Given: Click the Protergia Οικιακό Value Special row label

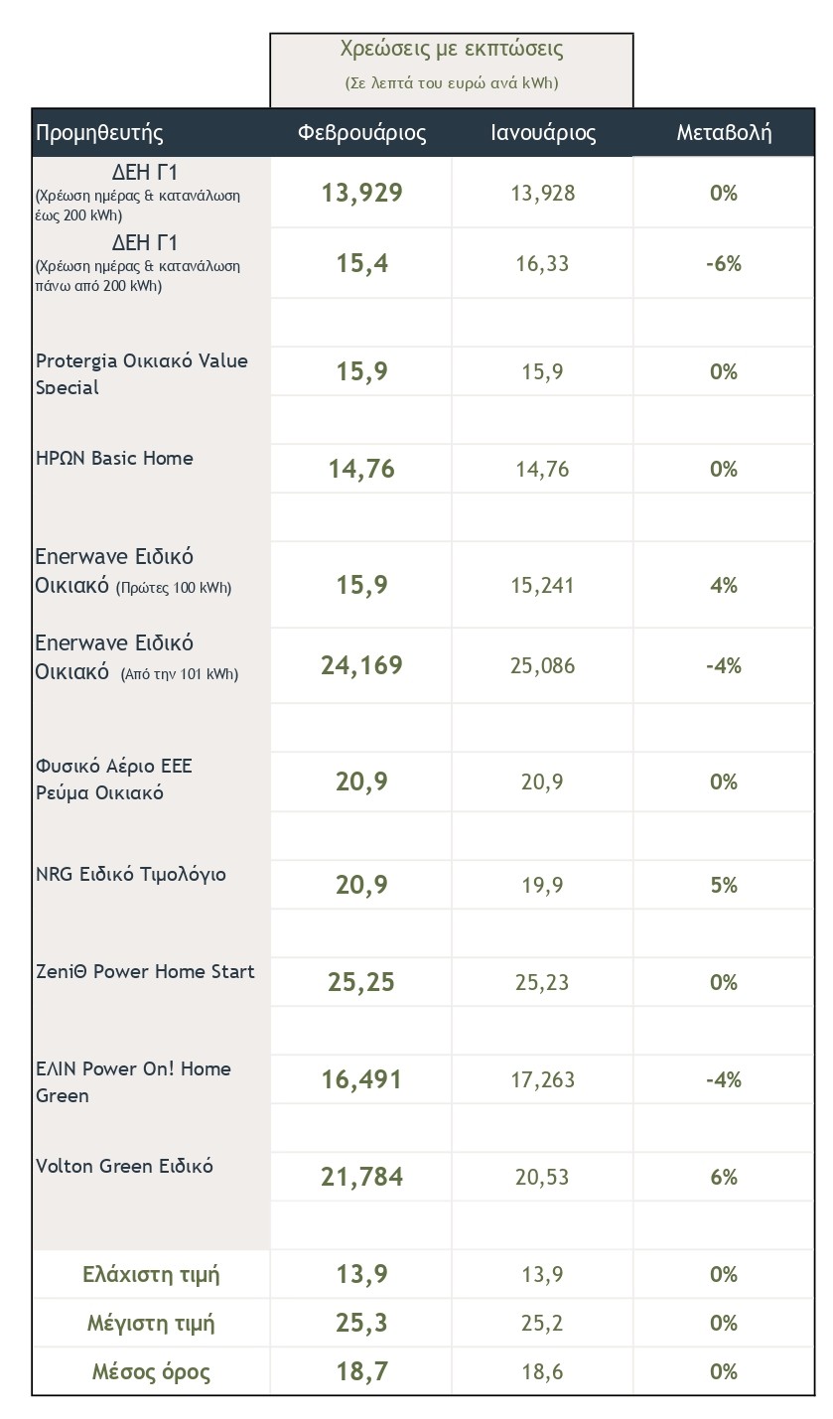Looking at the screenshot, I should pyautogui.click(x=142, y=373).
